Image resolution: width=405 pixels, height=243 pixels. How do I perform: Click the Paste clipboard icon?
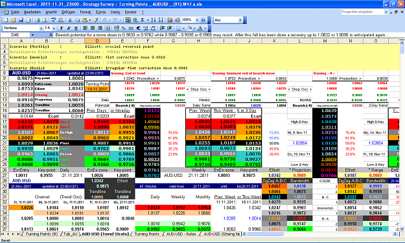coord(85,20)
